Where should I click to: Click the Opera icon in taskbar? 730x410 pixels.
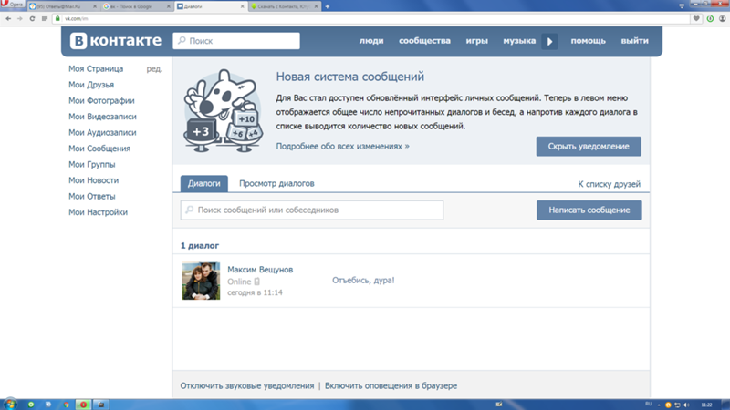click(x=83, y=405)
